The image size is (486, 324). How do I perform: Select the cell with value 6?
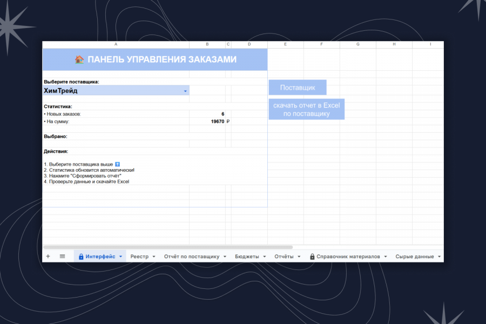[207, 114]
